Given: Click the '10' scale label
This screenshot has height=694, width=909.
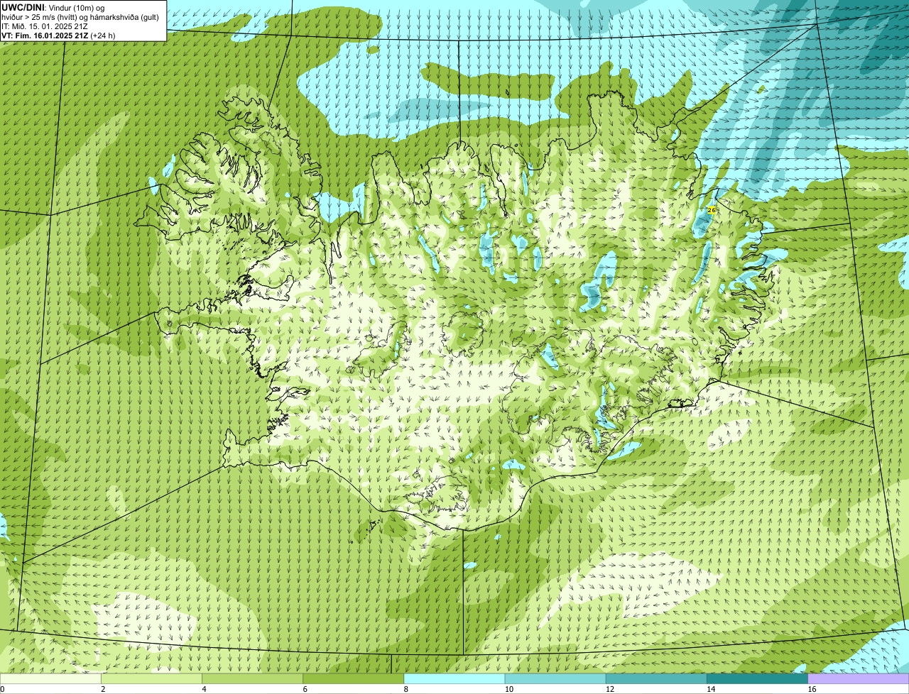Looking at the screenshot, I should pyautogui.click(x=508, y=689).
